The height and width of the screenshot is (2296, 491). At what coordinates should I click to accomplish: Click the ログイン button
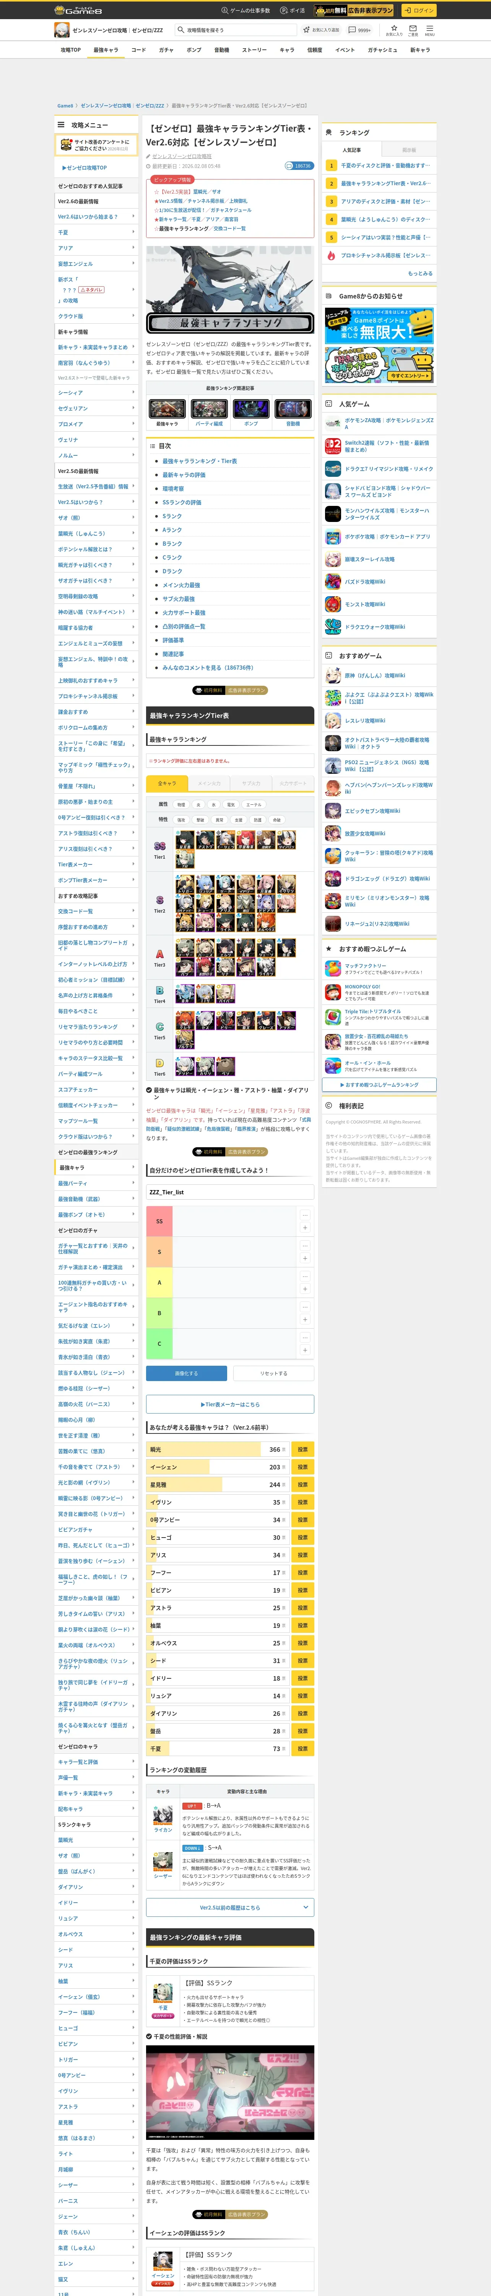(418, 11)
